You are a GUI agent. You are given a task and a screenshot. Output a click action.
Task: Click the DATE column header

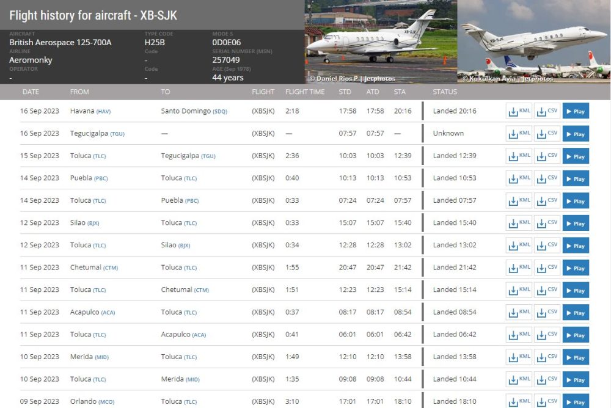(x=31, y=92)
